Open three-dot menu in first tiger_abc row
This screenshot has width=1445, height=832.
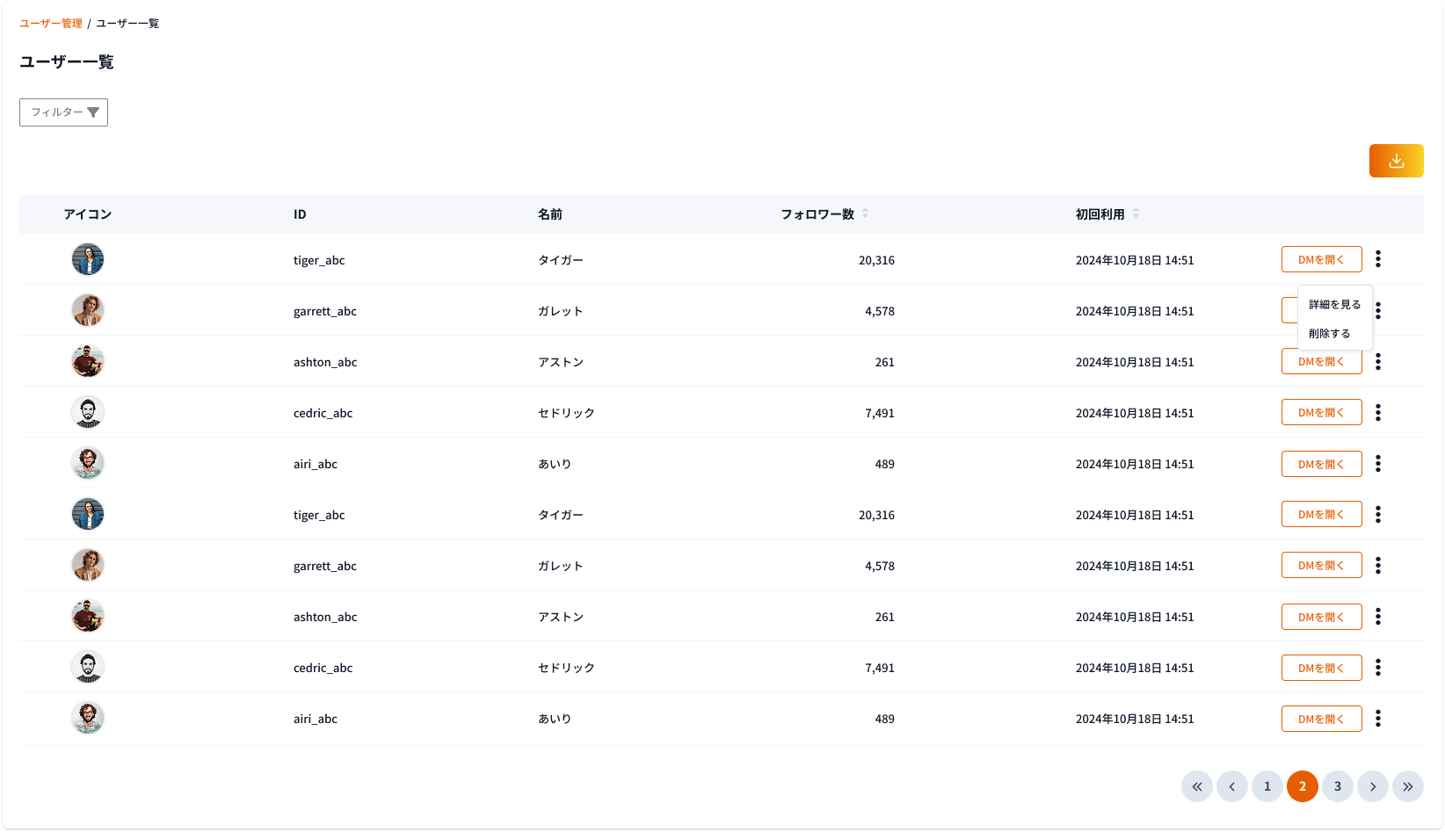pyautogui.click(x=1377, y=259)
